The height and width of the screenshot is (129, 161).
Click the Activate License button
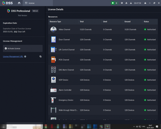(x=23, y=48)
